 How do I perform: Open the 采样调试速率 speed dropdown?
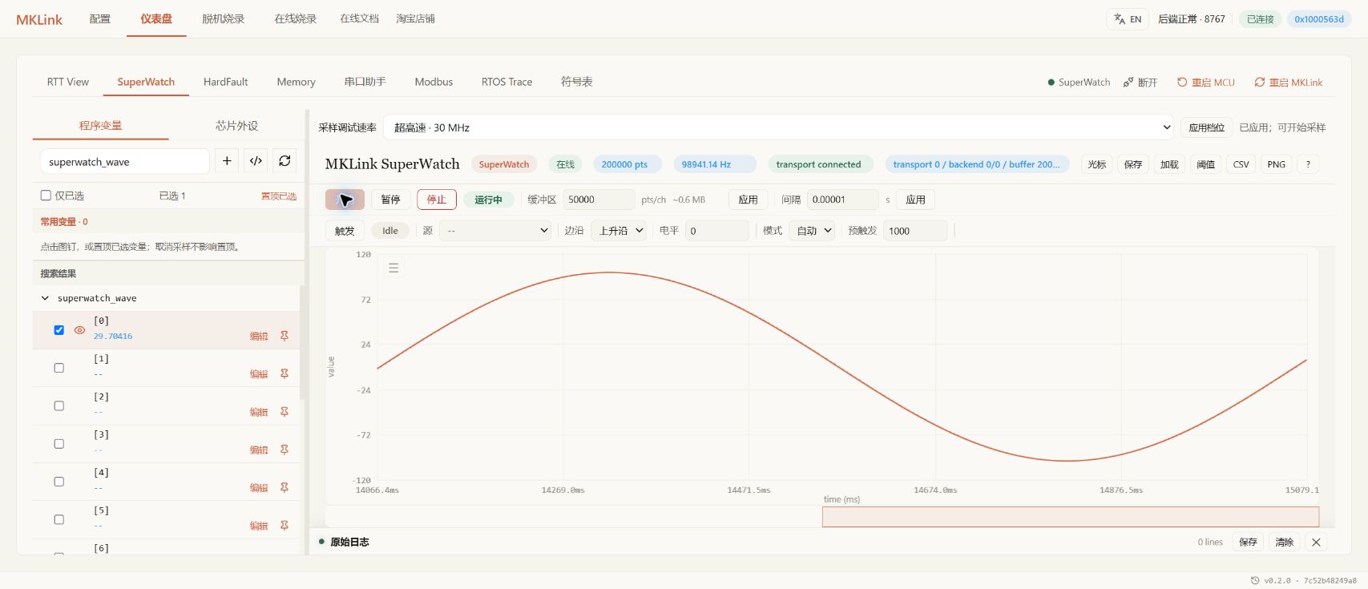tap(778, 127)
